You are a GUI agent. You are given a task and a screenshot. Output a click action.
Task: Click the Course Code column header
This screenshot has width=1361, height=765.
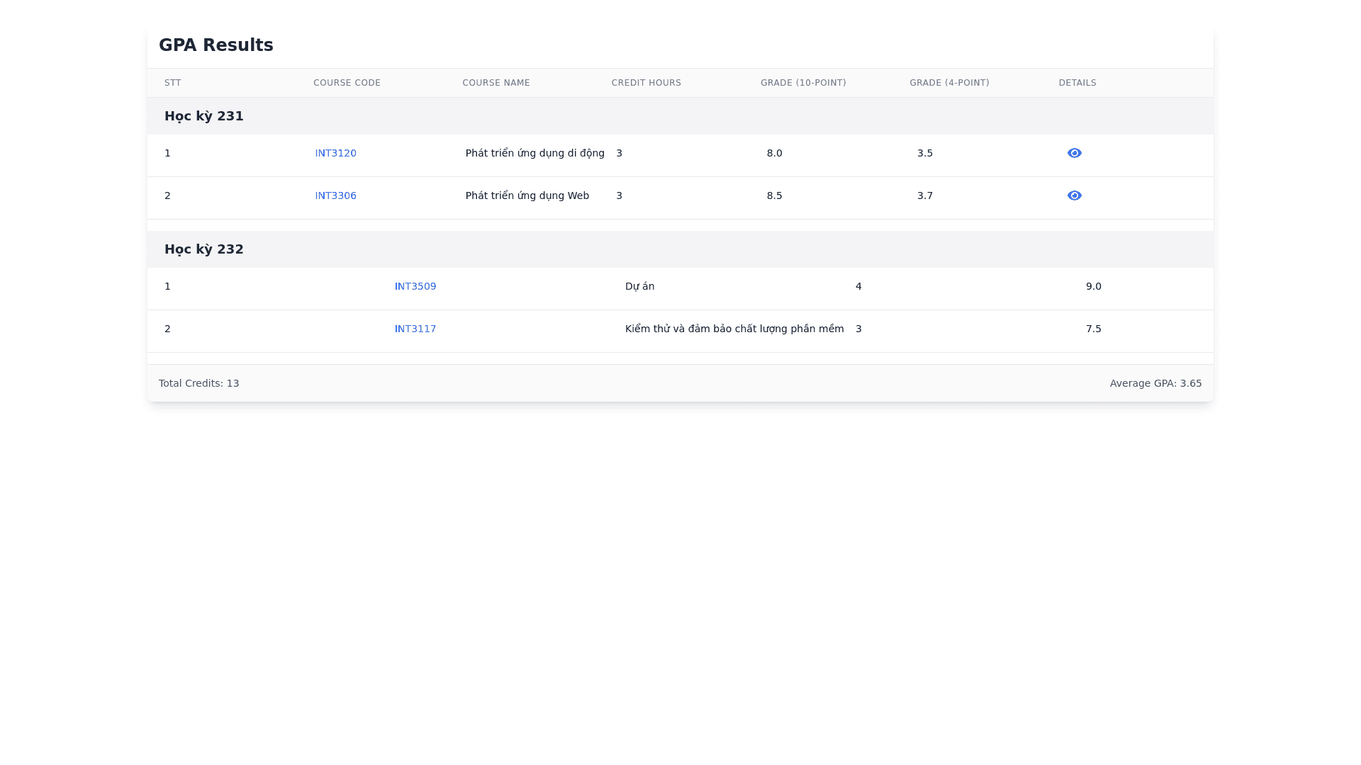pos(347,83)
